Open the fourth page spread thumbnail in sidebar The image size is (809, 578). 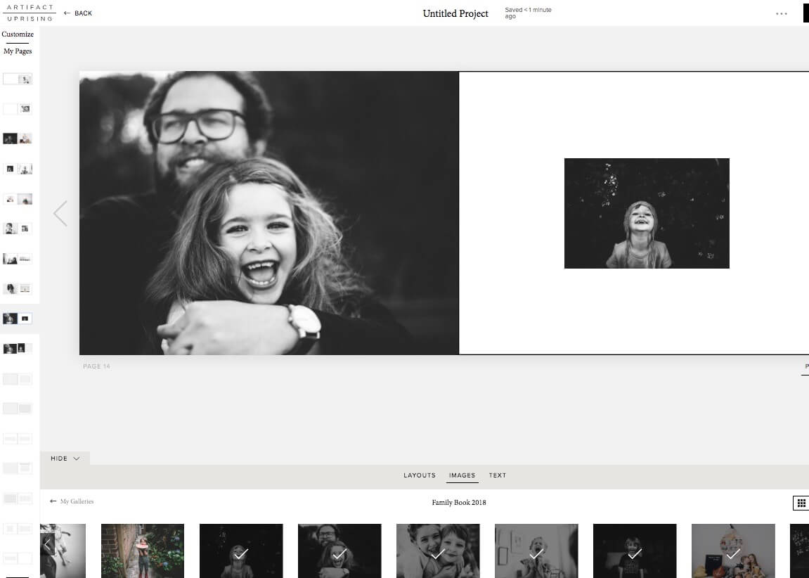pyautogui.click(x=18, y=169)
